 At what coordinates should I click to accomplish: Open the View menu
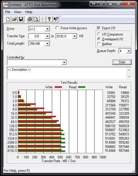click(x=18, y=12)
